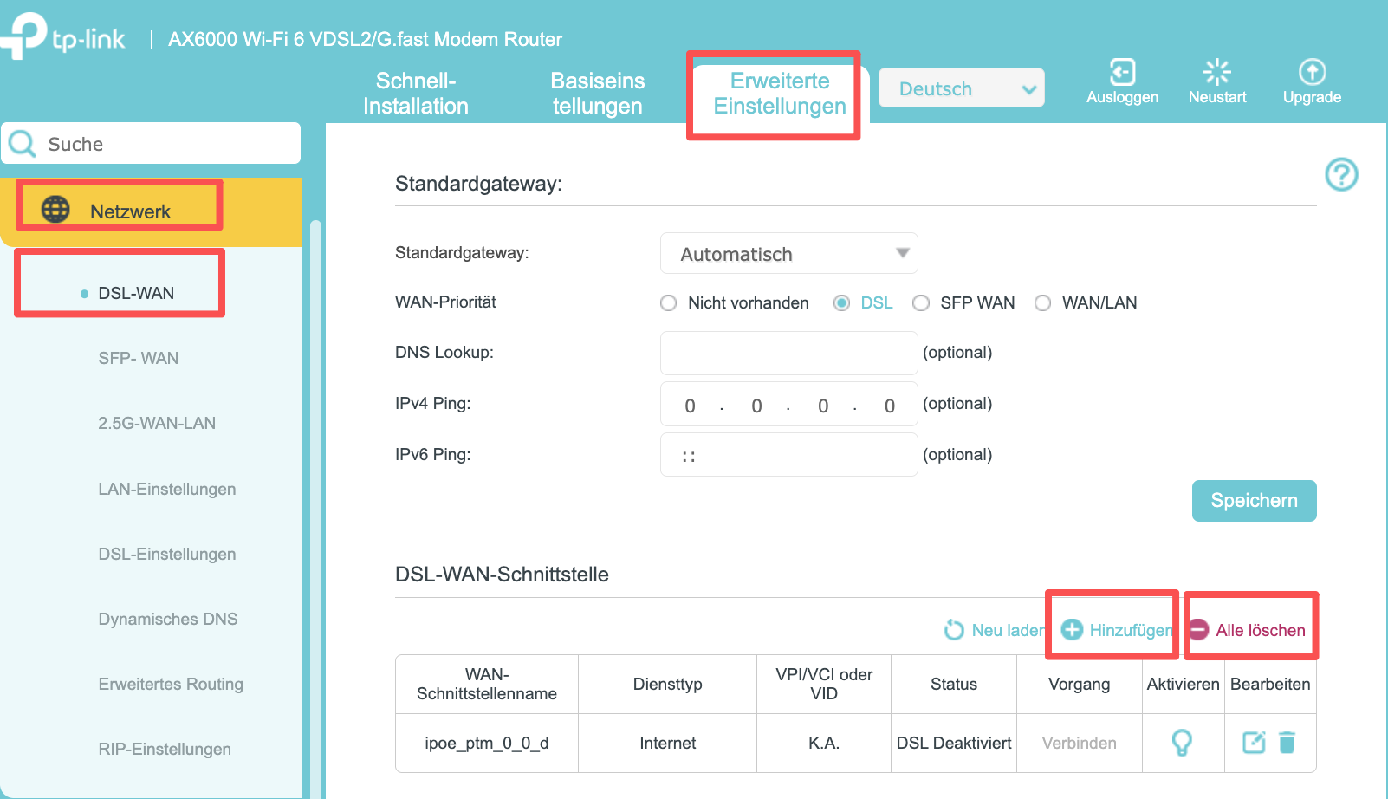Open help via question mark icon
Viewport: 1388px width, 799px height.
tap(1341, 175)
